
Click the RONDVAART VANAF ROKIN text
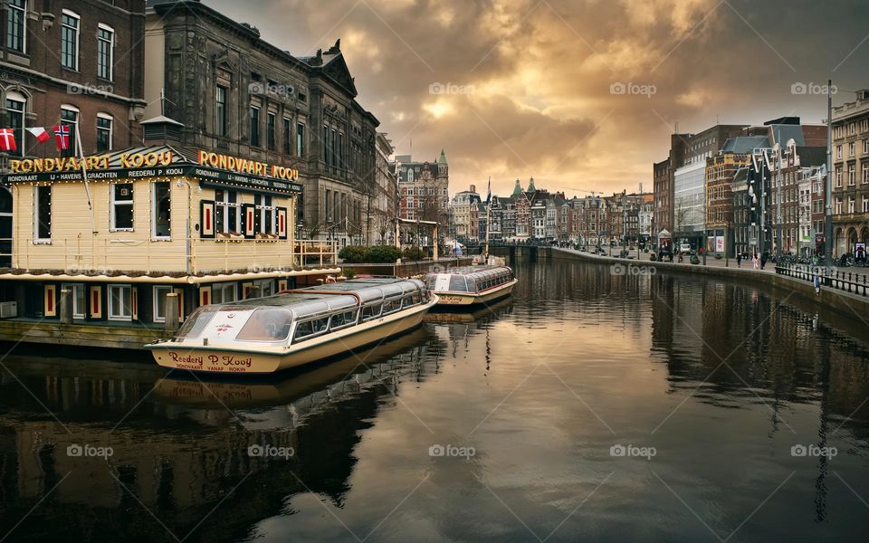click(x=210, y=368)
